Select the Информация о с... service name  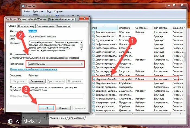[106, 107]
